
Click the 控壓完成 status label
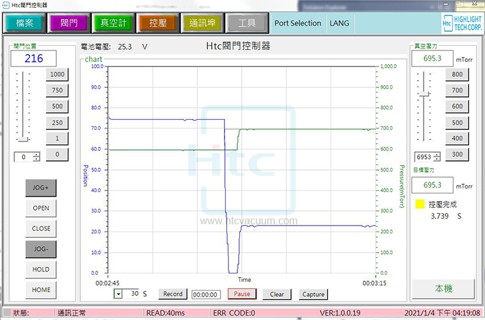442,204
